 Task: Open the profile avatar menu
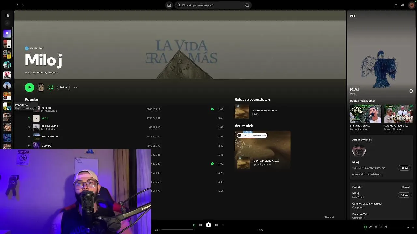click(412, 5)
